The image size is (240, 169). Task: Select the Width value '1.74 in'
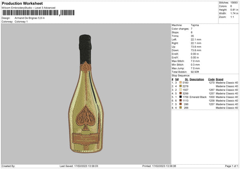[x=234, y=14]
